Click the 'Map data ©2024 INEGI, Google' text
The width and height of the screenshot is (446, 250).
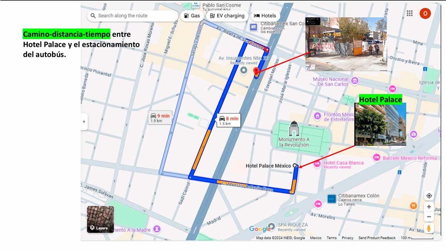(x=280, y=238)
